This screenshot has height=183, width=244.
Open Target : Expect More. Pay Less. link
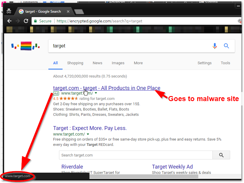pyautogui.click(x=90, y=128)
